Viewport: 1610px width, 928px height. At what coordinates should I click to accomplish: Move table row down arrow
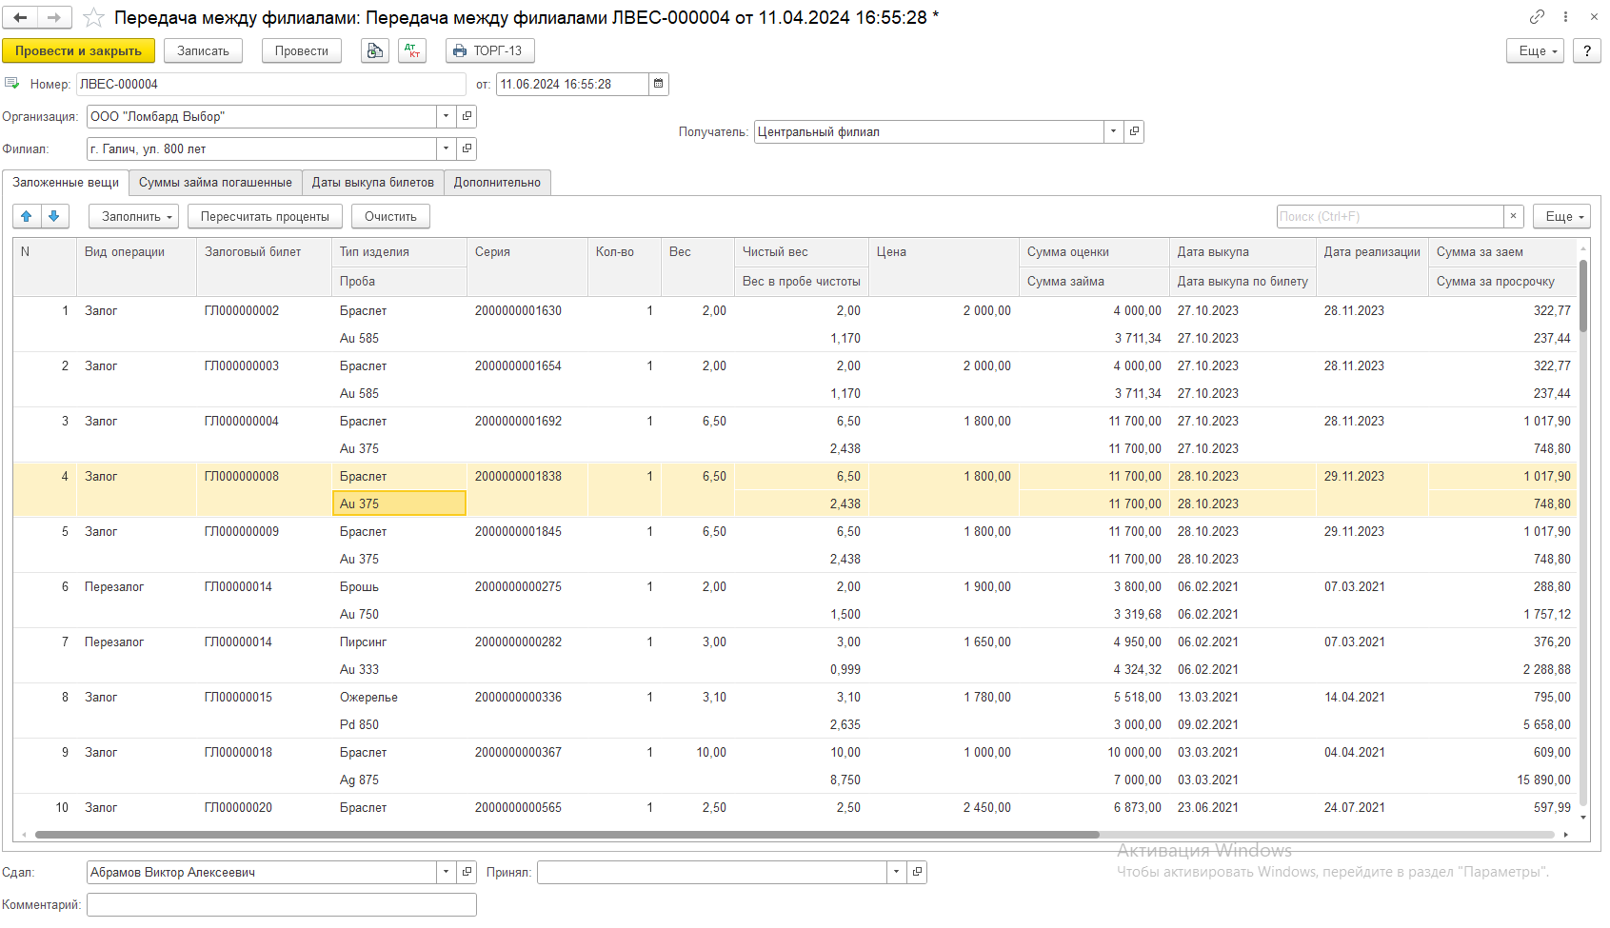pyautogui.click(x=54, y=216)
